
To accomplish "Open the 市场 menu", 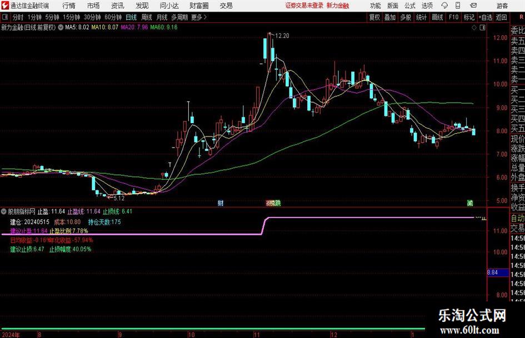I will (93, 6).
